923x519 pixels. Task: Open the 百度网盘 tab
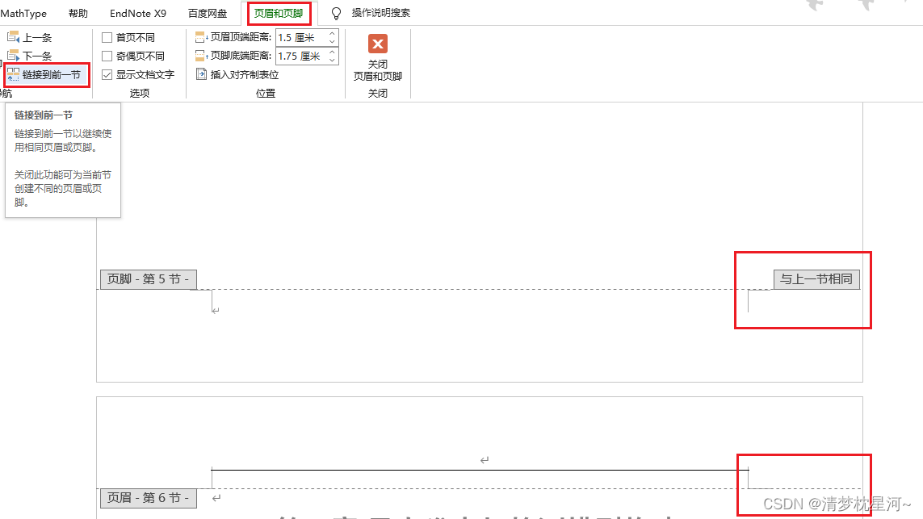[208, 14]
